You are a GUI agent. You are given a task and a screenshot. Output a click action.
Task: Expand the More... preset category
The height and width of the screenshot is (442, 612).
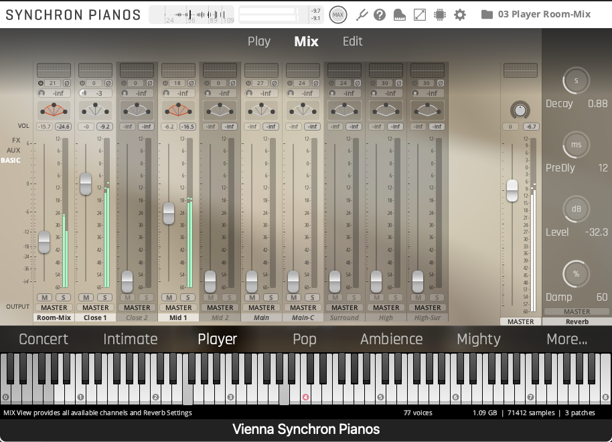566,339
